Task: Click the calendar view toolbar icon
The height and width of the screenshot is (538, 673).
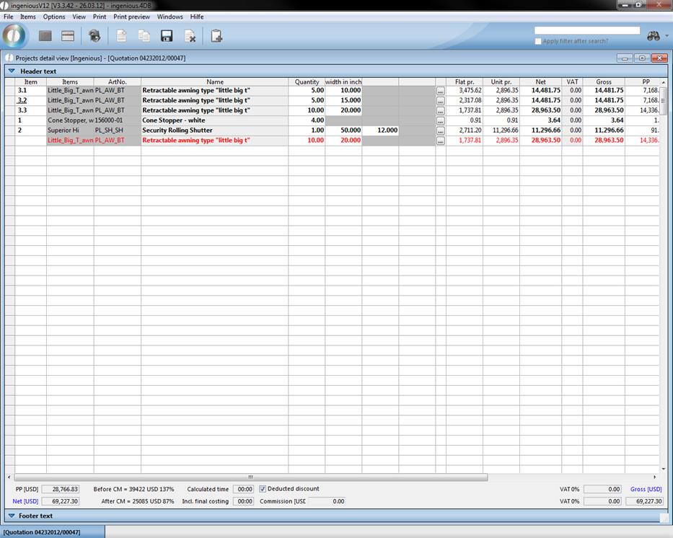Action: tap(68, 36)
